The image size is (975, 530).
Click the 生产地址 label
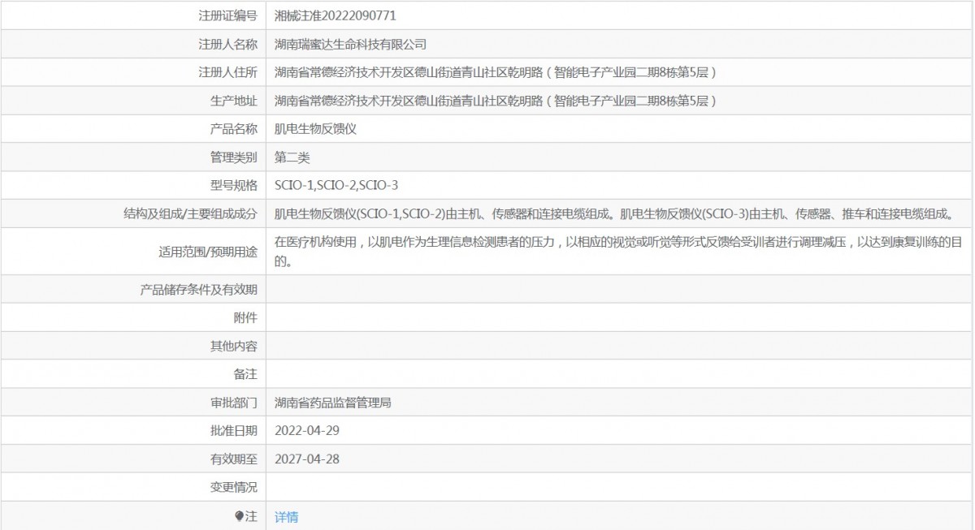(233, 101)
